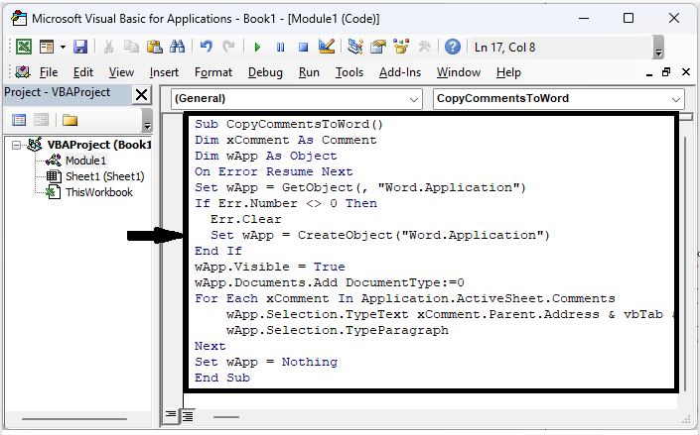Open the Debug menu
This screenshot has width=700, height=435.
265,72
